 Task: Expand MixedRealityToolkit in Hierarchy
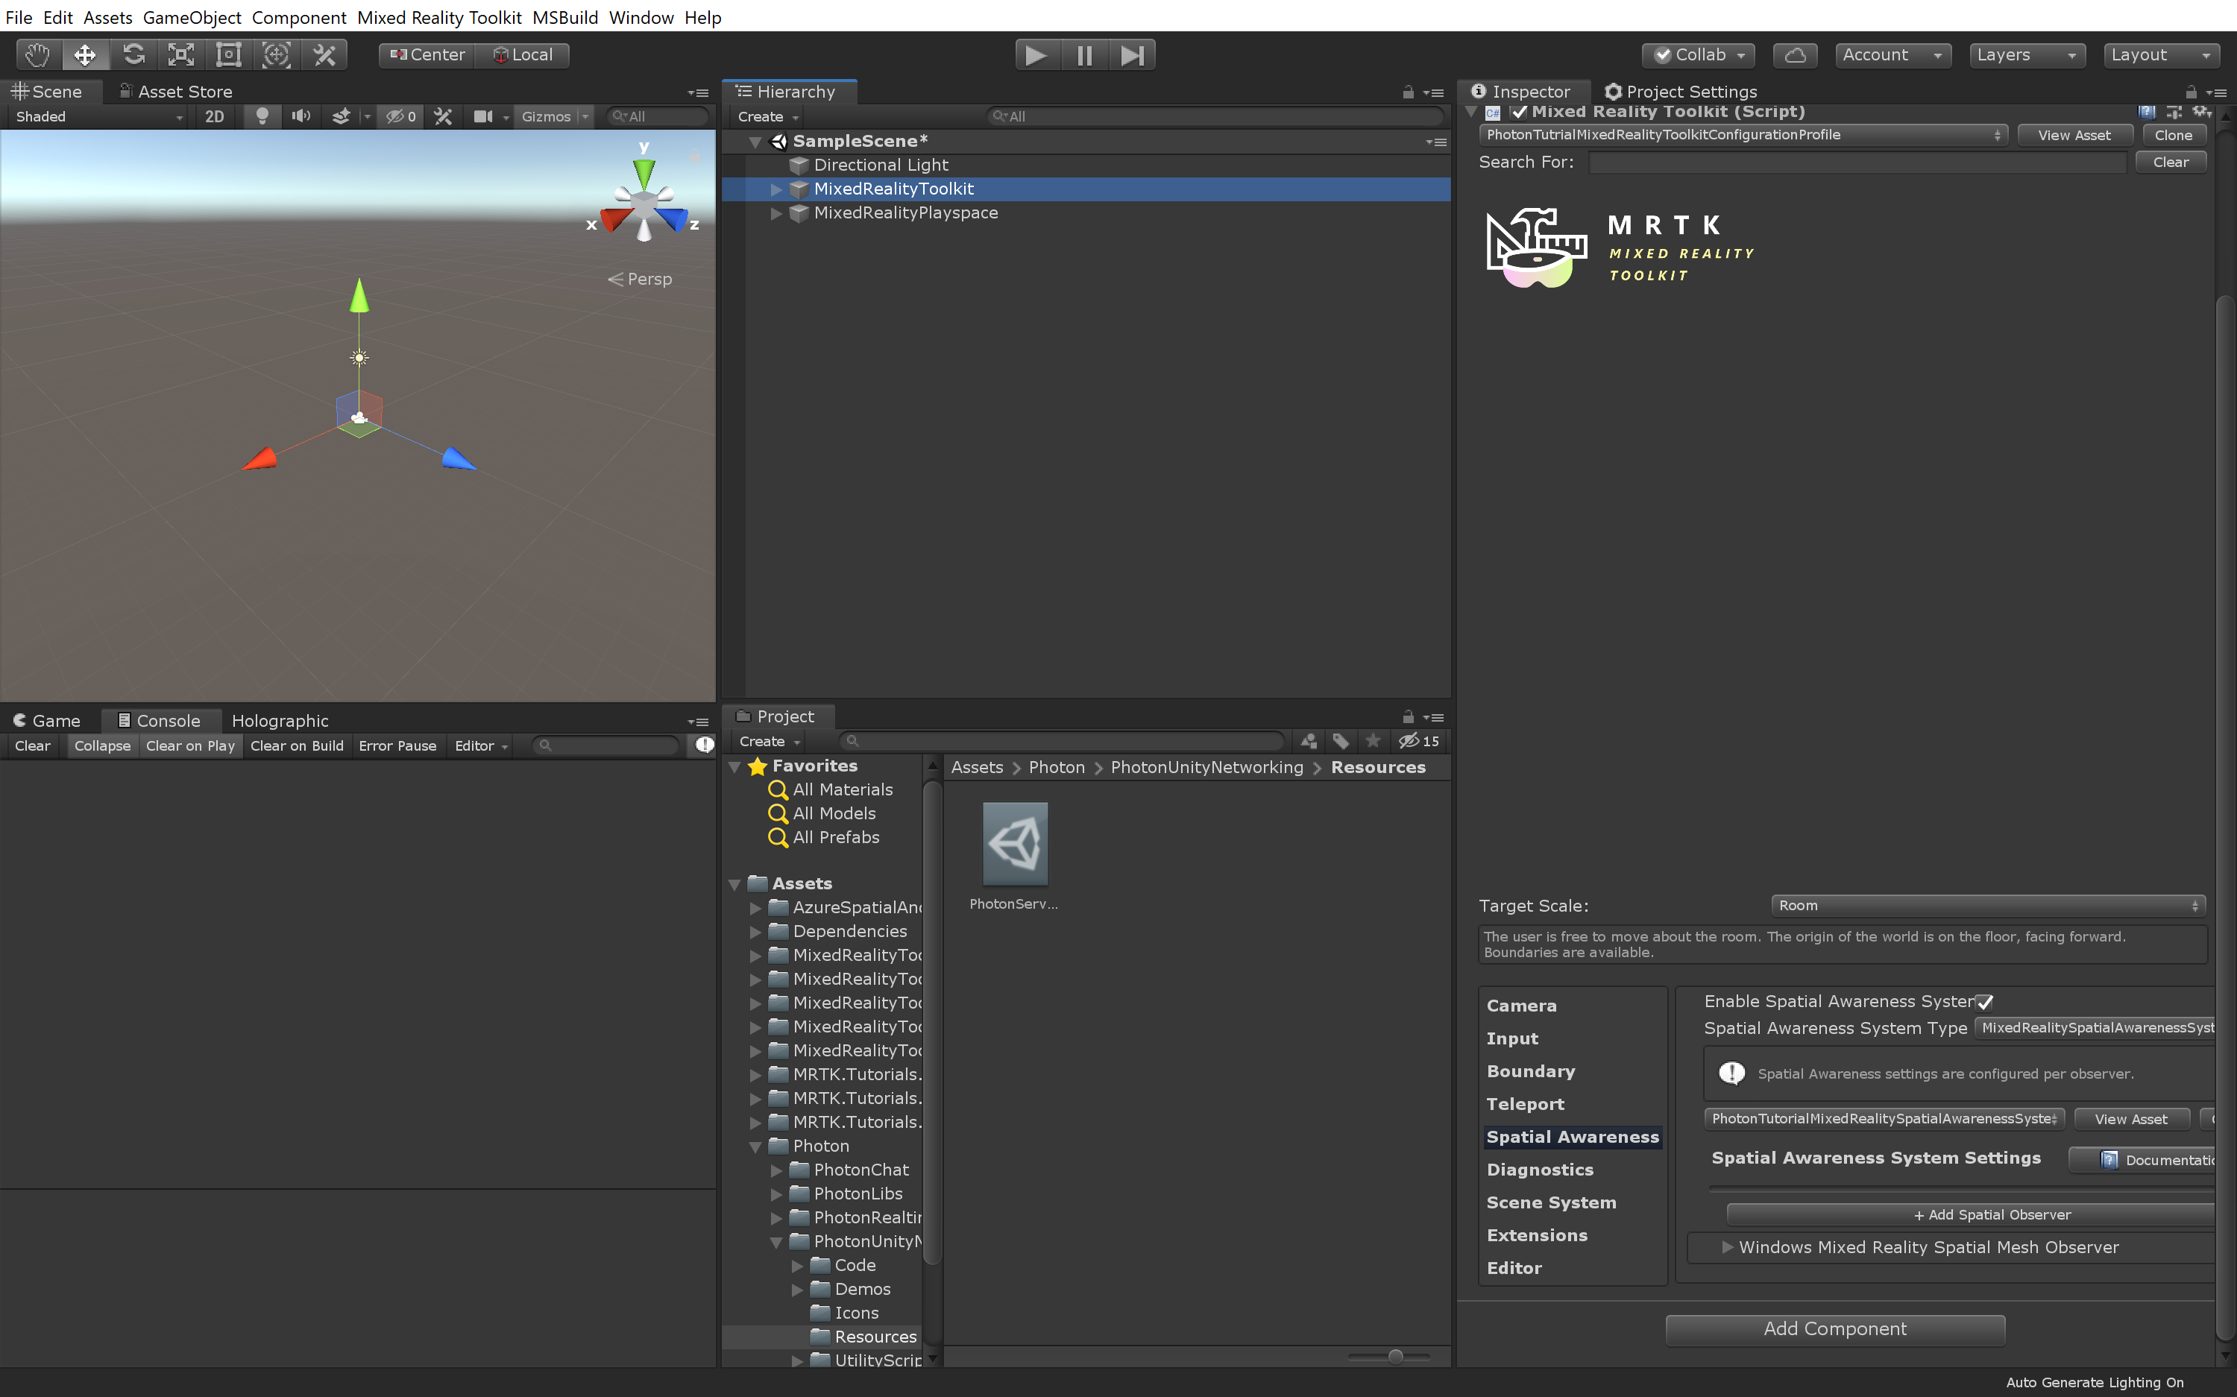(776, 189)
